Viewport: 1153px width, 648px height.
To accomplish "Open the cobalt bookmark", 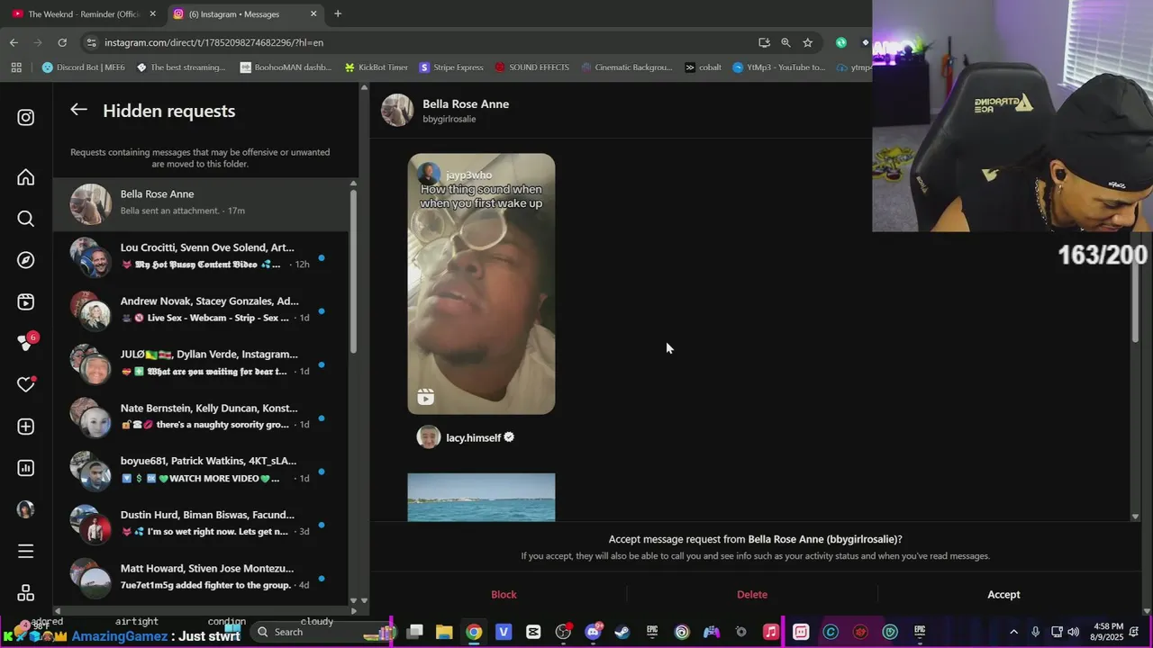I will pyautogui.click(x=703, y=67).
